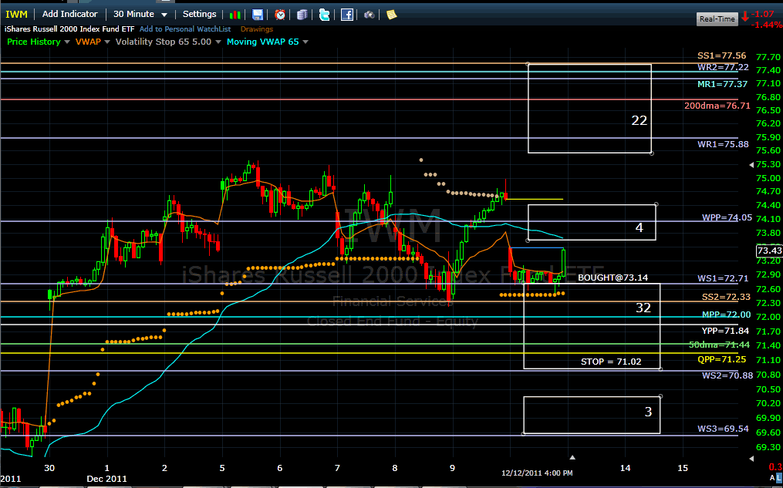Click the iShares Russell 2000 Index Fund ETF name
Image resolution: width=783 pixels, height=488 pixels.
coord(69,29)
